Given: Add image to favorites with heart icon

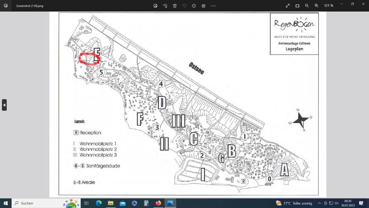Looking at the screenshot, I should click(x=184, y=6).
